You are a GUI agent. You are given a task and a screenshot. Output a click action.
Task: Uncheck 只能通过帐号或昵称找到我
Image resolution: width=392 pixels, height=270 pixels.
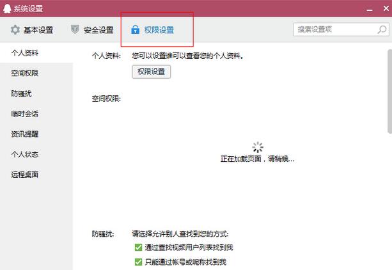point(138,262)
